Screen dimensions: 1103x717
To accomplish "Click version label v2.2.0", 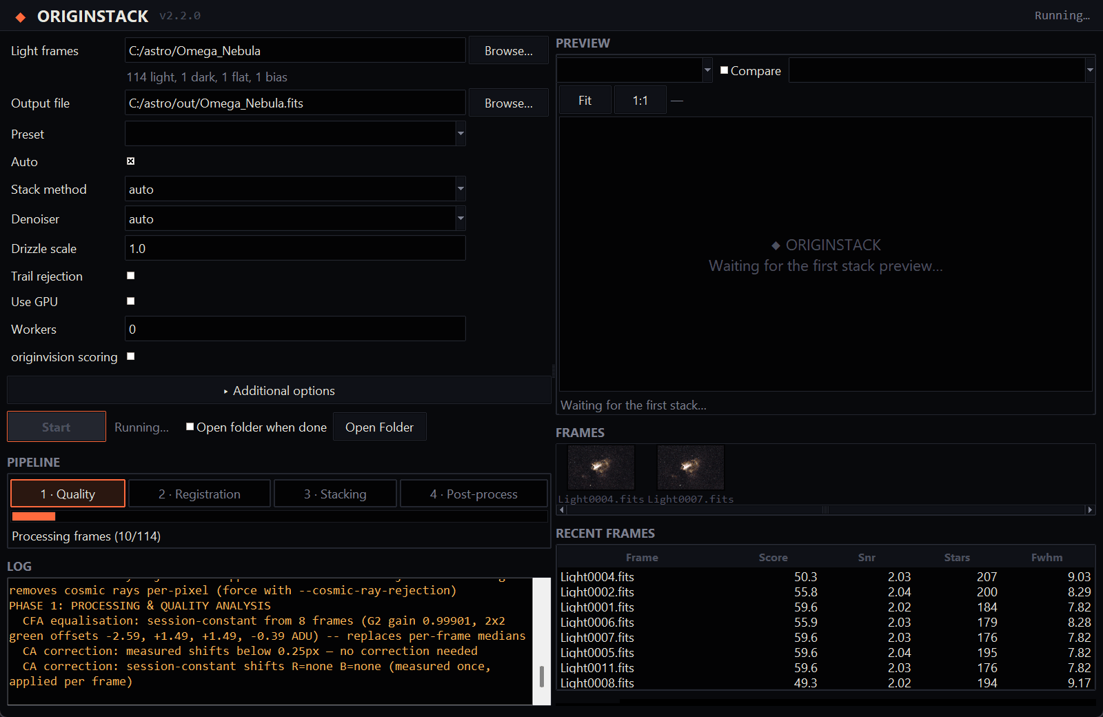I will coord(180,16).
